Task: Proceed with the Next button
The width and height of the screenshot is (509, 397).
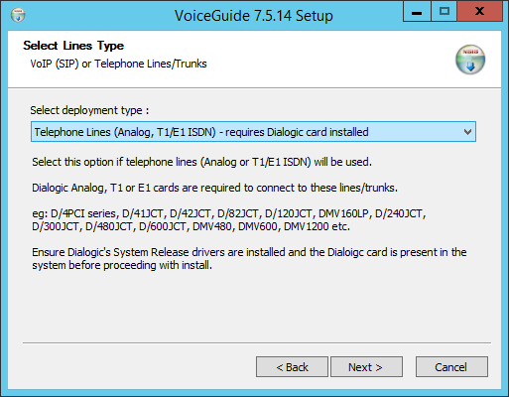Action: pyautogui.click(x=366, y=367)
